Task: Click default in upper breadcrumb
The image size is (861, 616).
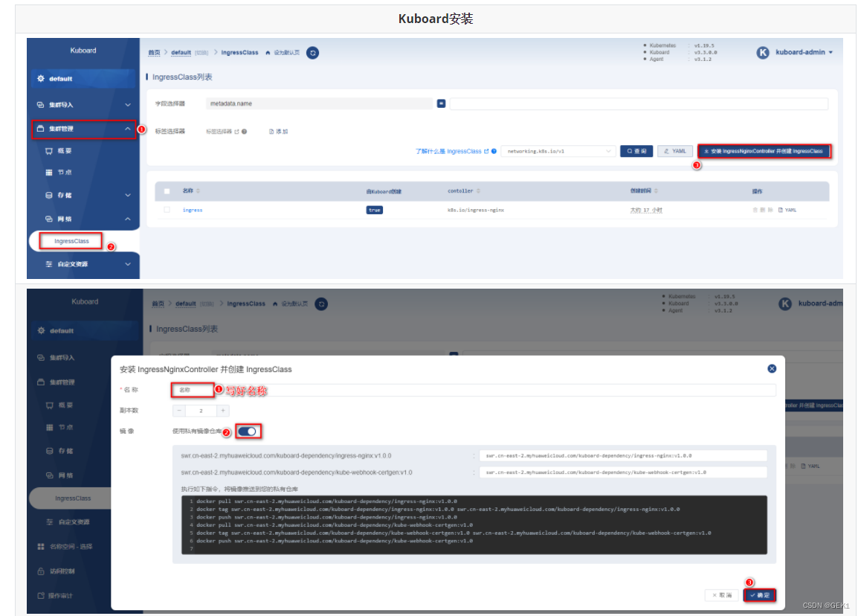Action: click(x=181, y=53)
